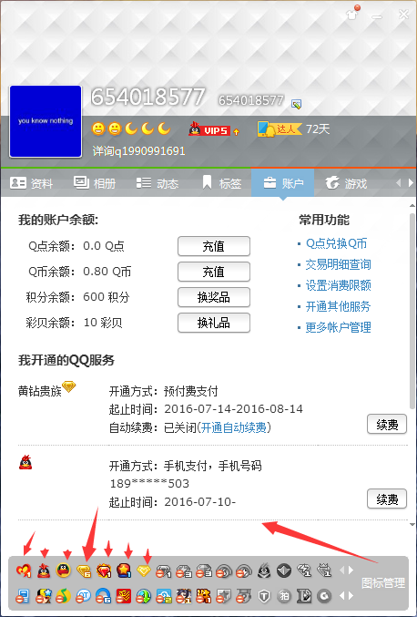This screenshot has width=417, height=617.
Task: Click the blue headphone icon with number 6
Action: click(x=104, y=597)
